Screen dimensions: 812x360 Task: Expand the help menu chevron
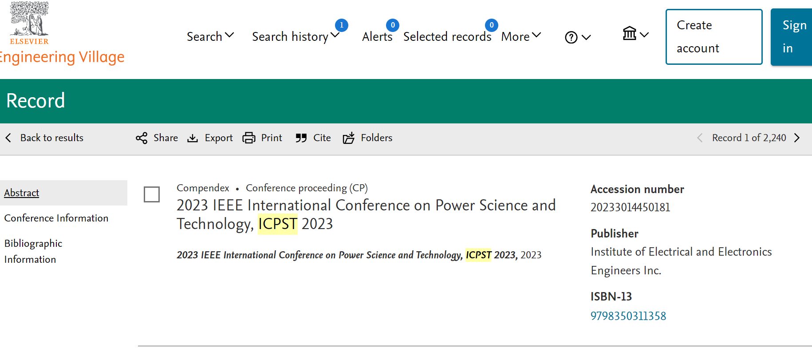pos(586,38)
